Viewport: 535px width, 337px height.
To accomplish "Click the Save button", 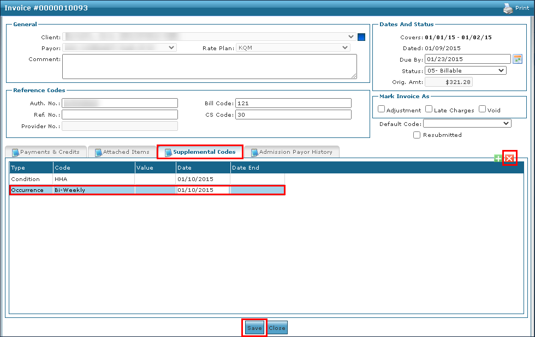I will 254,328.
